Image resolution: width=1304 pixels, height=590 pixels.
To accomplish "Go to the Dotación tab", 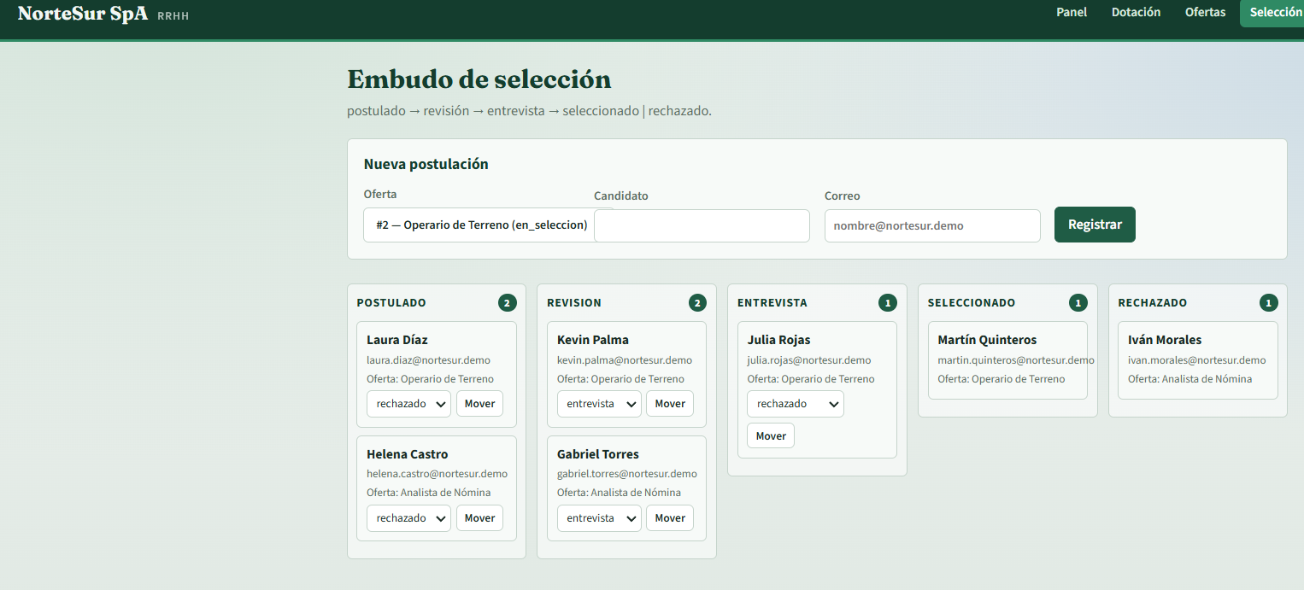I will pyautogui.click(x=1136, y=13).
